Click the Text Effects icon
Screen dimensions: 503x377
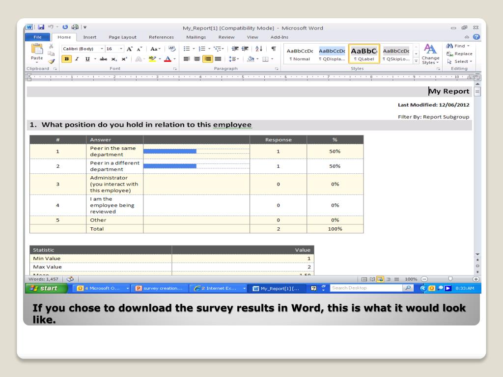(x=138, y=59)
